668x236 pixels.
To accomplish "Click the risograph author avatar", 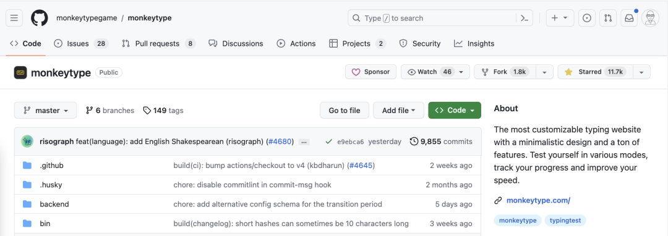I will click(x=27, y=141).
